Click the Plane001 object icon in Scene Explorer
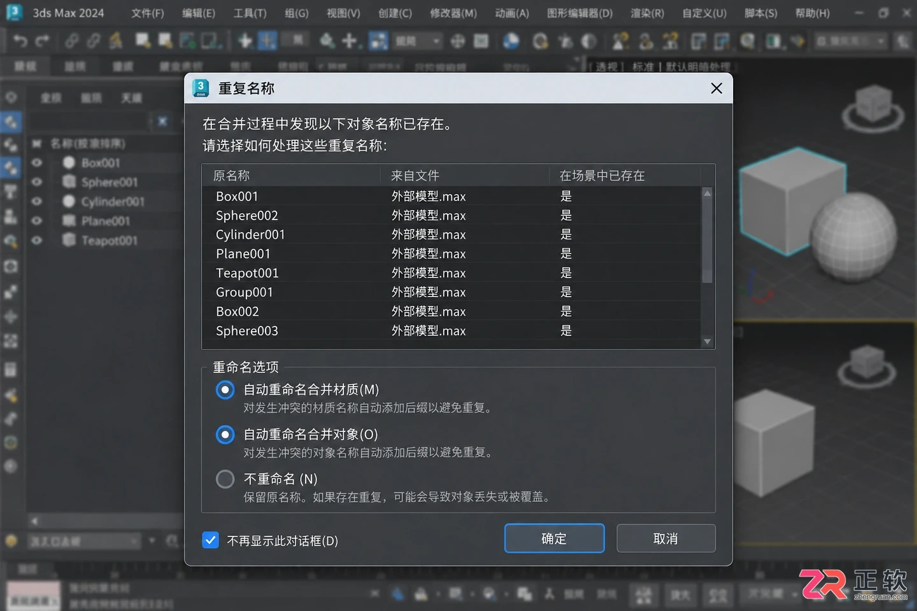917x611 pixels. [x=69, y=221]
